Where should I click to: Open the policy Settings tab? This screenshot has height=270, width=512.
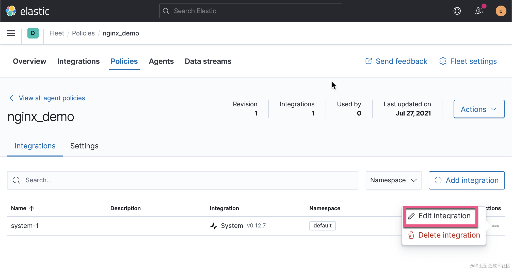(84, 146)
